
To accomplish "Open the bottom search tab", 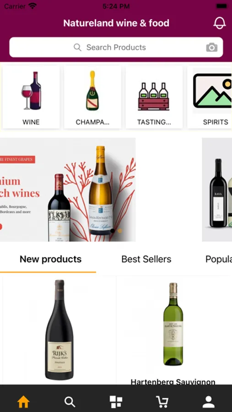I will click(x=70, y=402).
